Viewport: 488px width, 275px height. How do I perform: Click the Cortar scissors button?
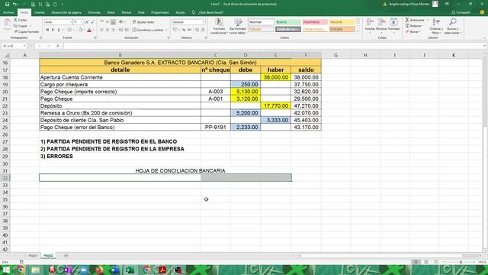click(21, 20)
